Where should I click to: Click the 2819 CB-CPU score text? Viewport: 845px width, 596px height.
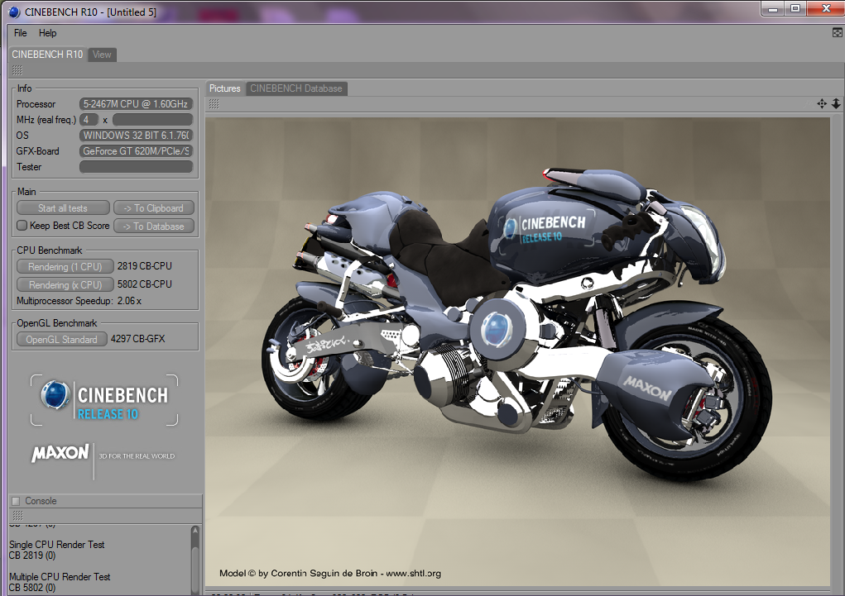point(145,266)
